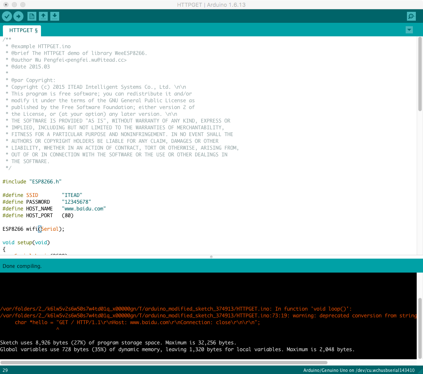This screenshot has height=374, width=423.
Task: Click the "Done compiling." status message
Action: (22, 266)
